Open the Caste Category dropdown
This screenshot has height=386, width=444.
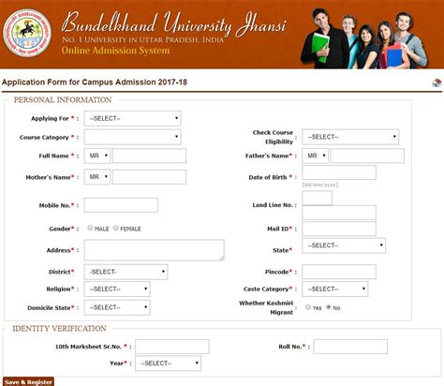(335, 289)
